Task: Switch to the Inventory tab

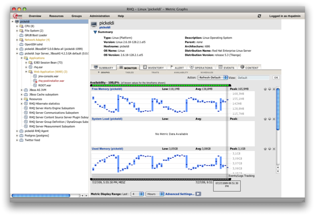Action: click(x=153, y=67)
